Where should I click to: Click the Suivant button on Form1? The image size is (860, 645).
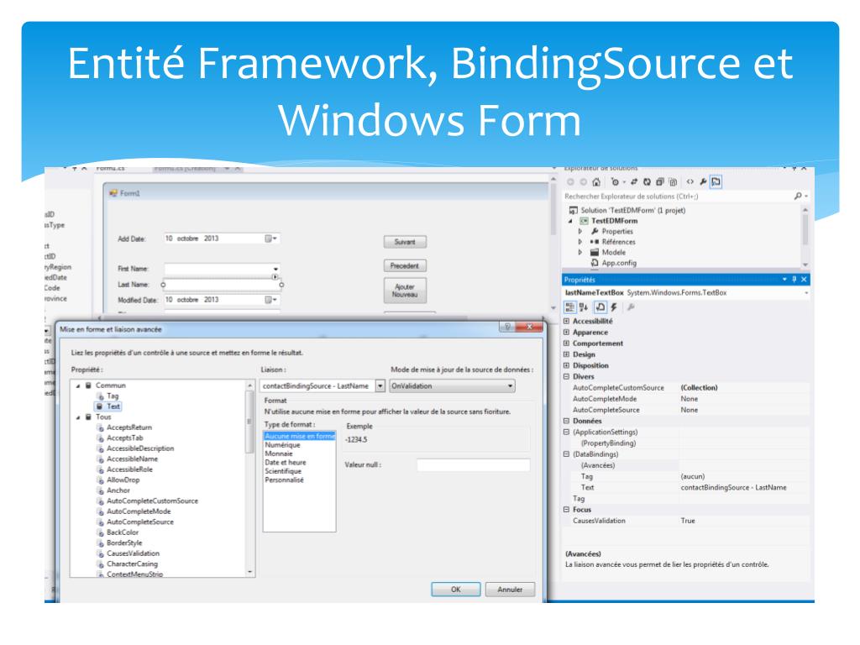405,242
